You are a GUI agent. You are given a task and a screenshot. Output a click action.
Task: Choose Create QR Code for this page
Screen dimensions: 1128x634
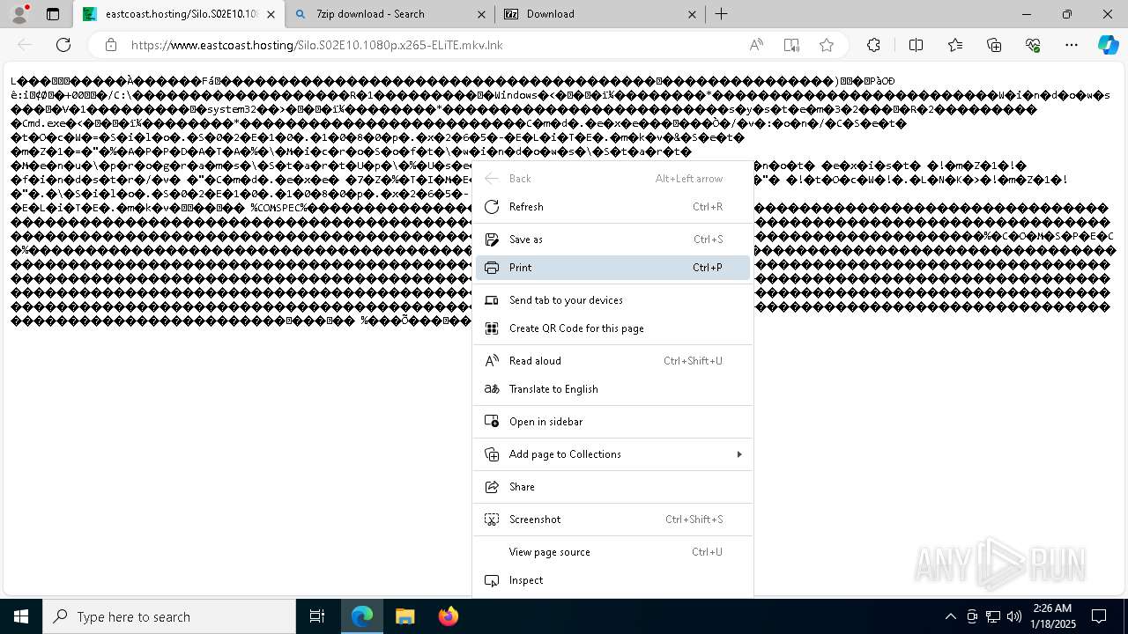click(612, 328)
